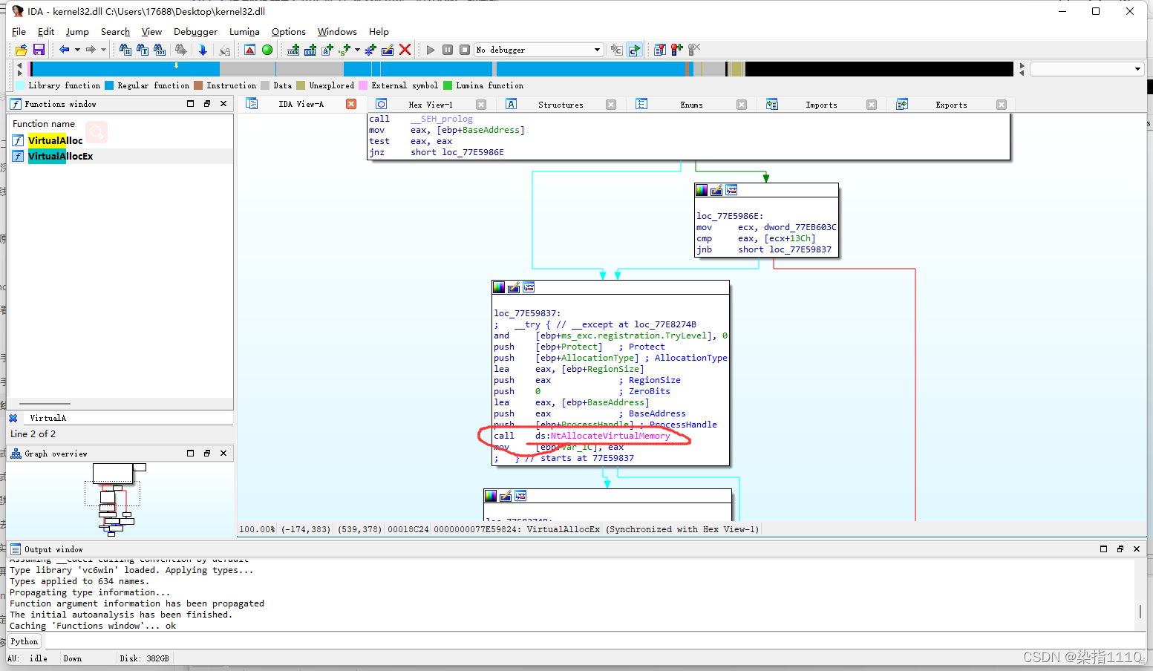This screenshot has width=1153, height=671.
Task: Open the Debugger menu
Action: (x=195, y=32)
